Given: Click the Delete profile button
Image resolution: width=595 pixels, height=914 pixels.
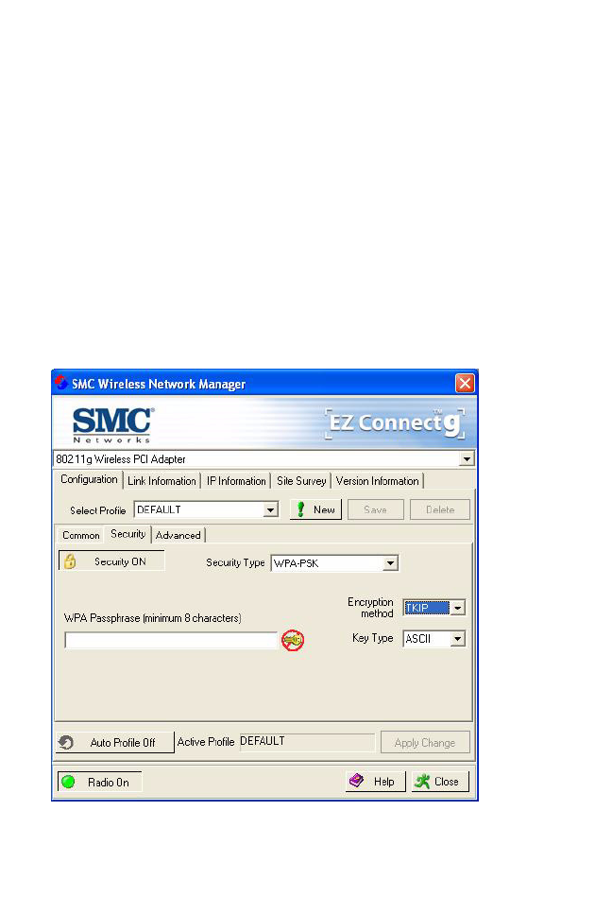Looking at the screenshot, I should [x=440, y=509].
